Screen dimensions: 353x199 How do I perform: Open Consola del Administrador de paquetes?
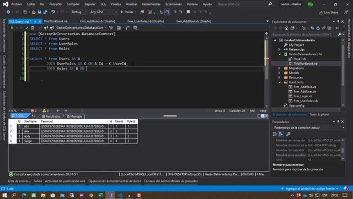point(170,181)
